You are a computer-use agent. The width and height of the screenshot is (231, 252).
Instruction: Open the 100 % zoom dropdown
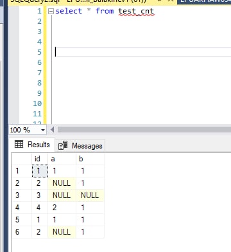coord(43,130)
